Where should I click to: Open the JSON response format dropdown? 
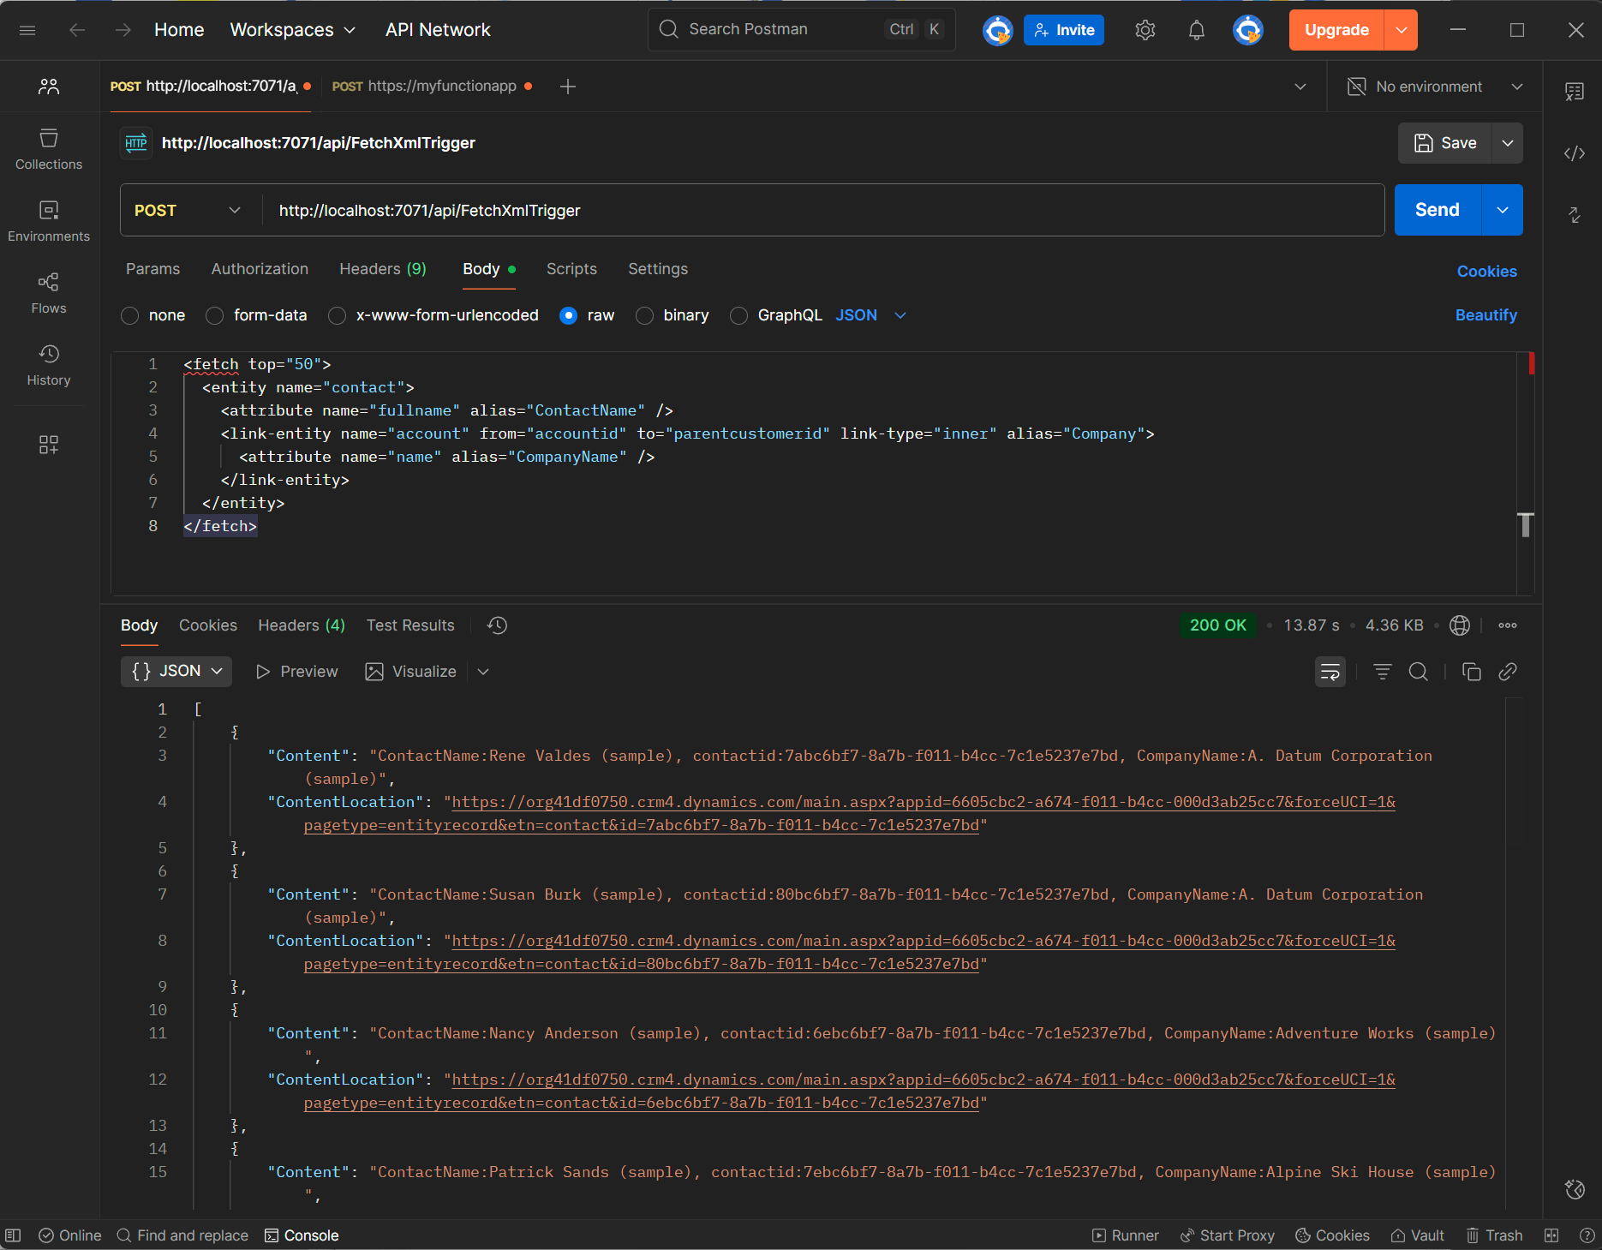pos(177,672)
